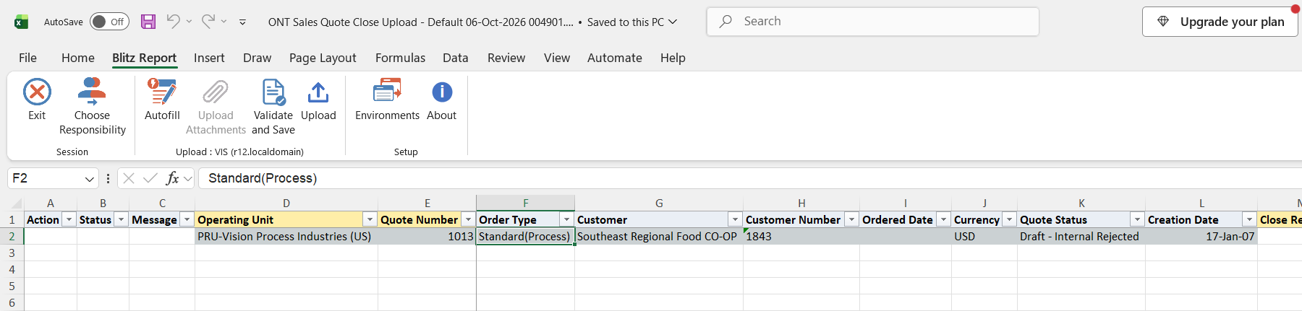This screenshot has width=1302, height=311.
Task: Click the Undo arrow
Action: pos(173,22)
